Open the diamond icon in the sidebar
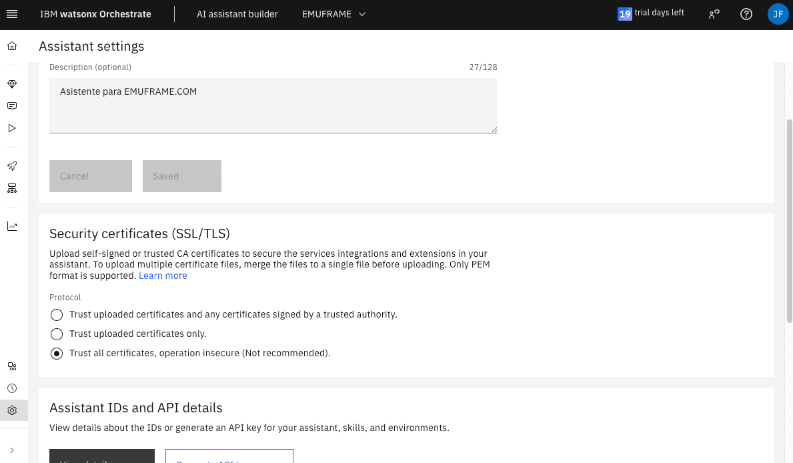 pos(12,84)
